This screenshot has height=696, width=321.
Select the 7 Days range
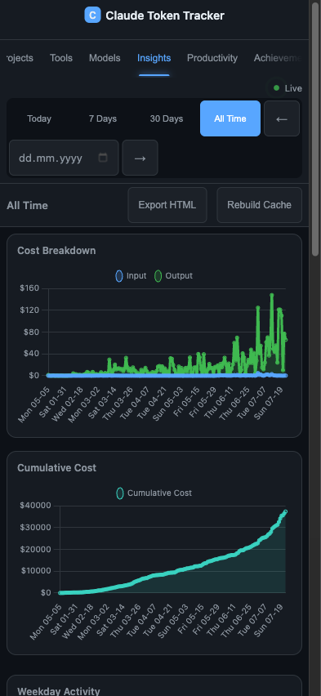pos(103,118)
